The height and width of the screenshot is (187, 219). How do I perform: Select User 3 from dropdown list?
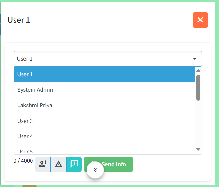[105, 121]
